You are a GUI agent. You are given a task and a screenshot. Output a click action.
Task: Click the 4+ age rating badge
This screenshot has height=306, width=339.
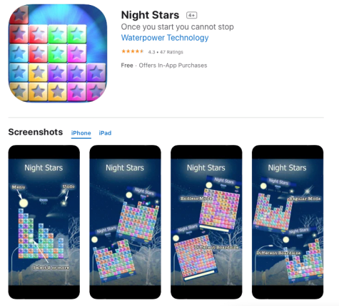pos(192,16)
